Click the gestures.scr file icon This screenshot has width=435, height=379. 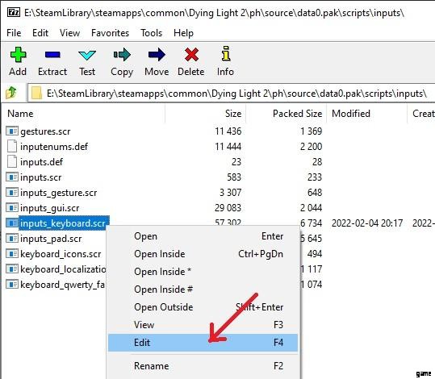point(12,131)
